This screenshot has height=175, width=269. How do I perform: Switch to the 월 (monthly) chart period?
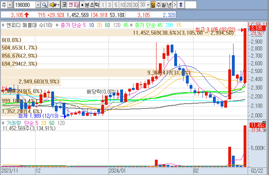(163, 5)
